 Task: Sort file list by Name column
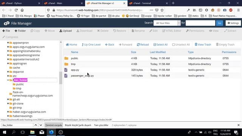[74, 52]
